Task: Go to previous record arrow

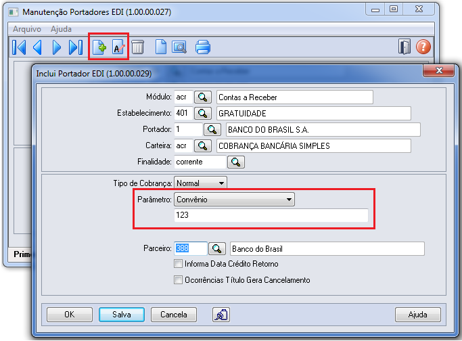Action: pos(37,47)
